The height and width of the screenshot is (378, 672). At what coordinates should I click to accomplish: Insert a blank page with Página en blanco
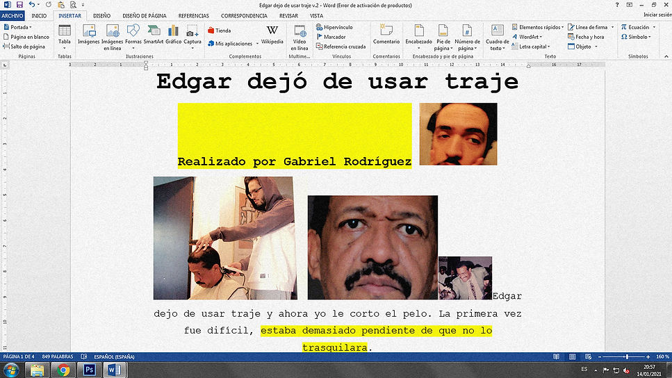click(x=26, y=37)
